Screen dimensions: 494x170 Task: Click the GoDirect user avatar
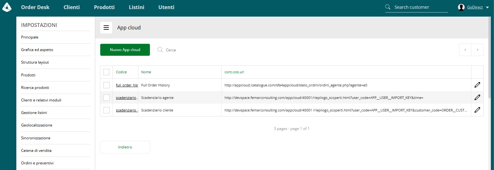[x=461, y=7]
